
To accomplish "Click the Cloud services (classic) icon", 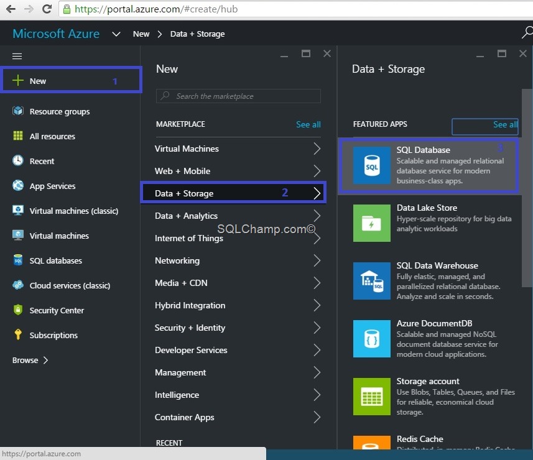I will 18,285.
